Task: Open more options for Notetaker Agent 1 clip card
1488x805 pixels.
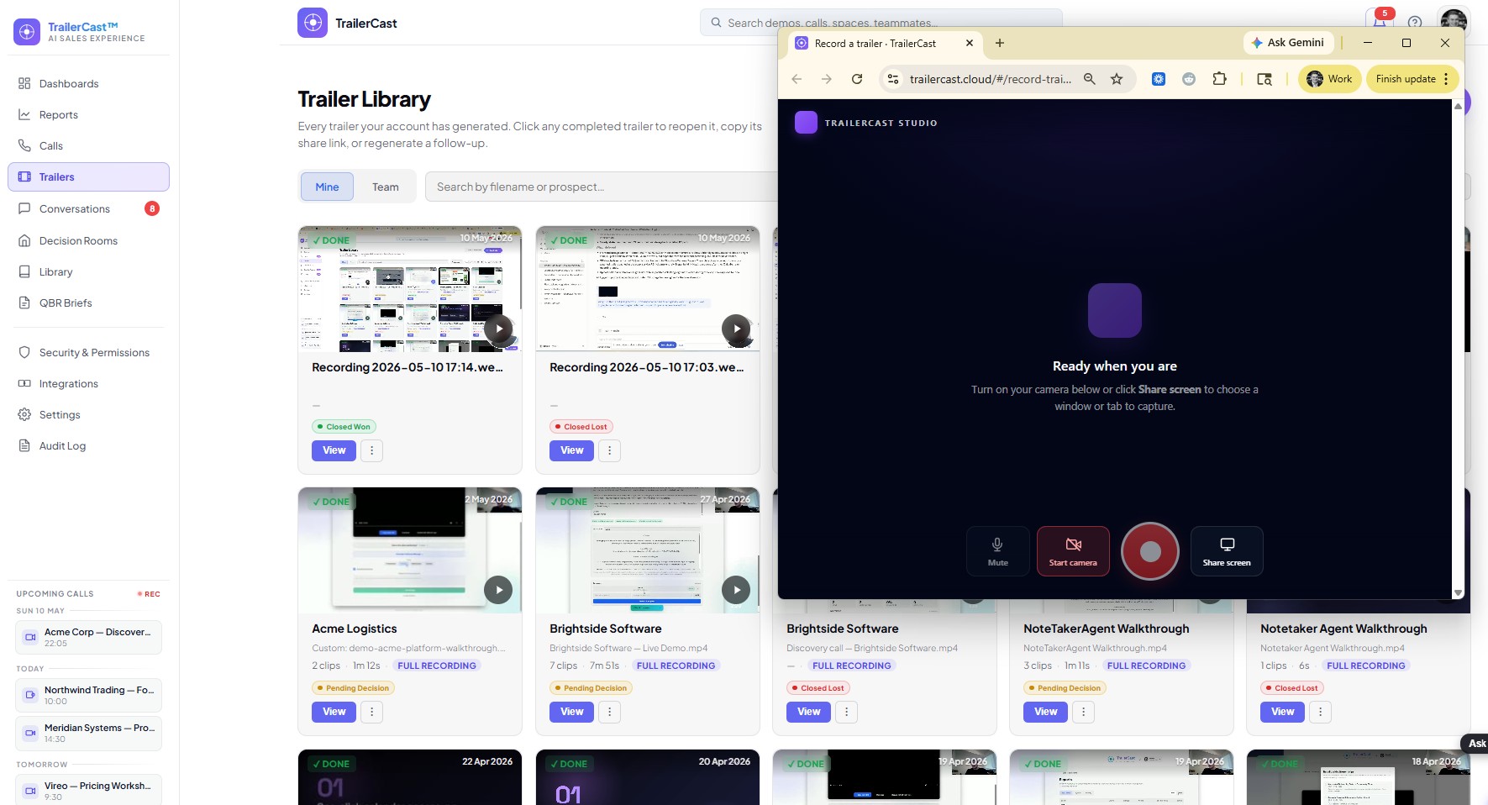Action: [x=1321, y=712]
